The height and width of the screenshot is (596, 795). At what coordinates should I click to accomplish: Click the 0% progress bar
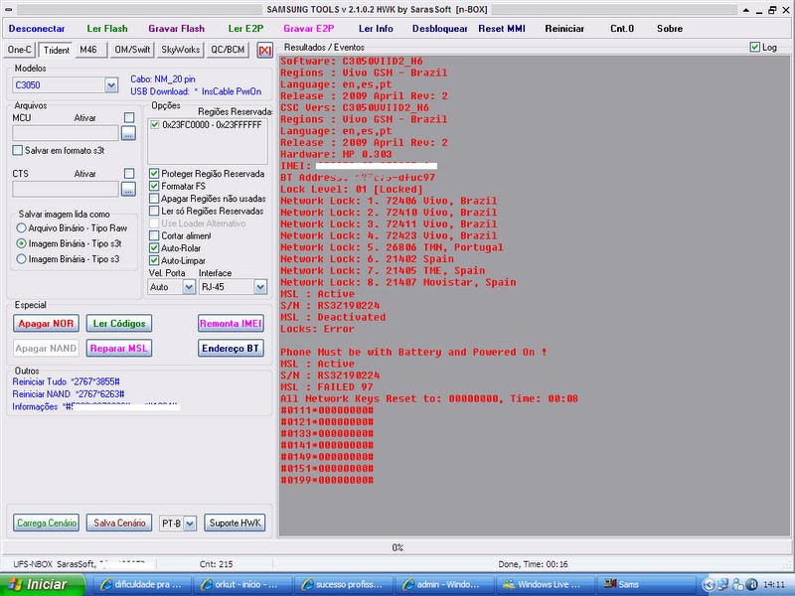[397, 547]
